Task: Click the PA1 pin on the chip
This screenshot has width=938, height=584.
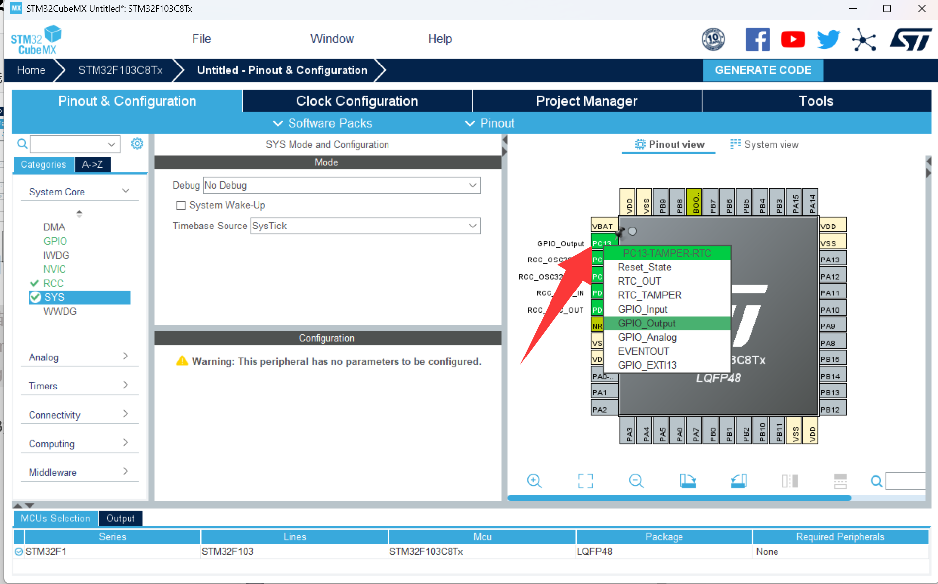Action: [605, 392]
